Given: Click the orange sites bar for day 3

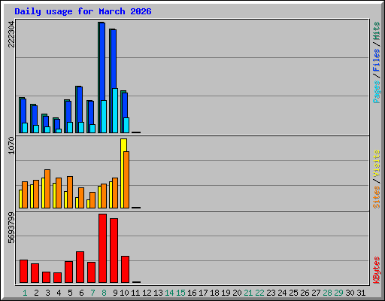Looking at the screenshot, I should 47,189.
